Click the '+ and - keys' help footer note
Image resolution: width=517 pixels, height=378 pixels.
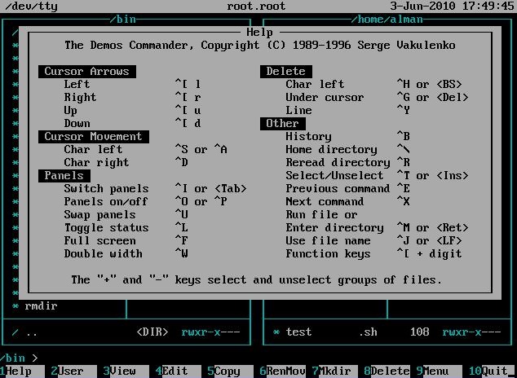click(x=257, y=280)
